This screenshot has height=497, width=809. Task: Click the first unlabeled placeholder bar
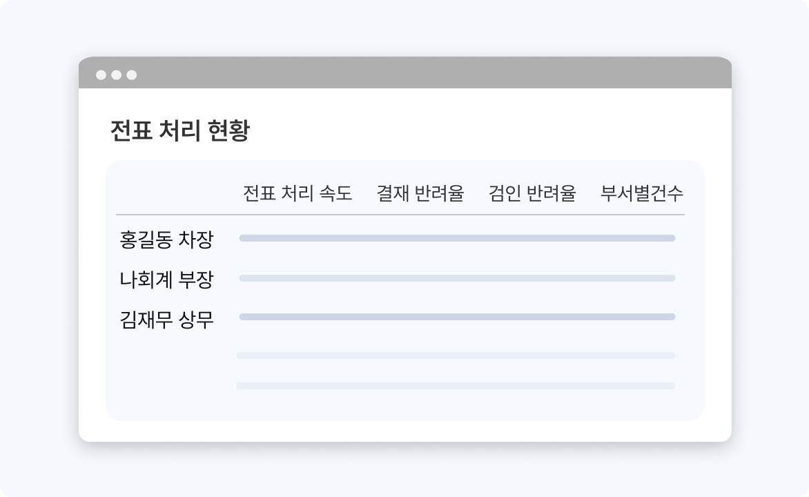click(x=456, y=355)
